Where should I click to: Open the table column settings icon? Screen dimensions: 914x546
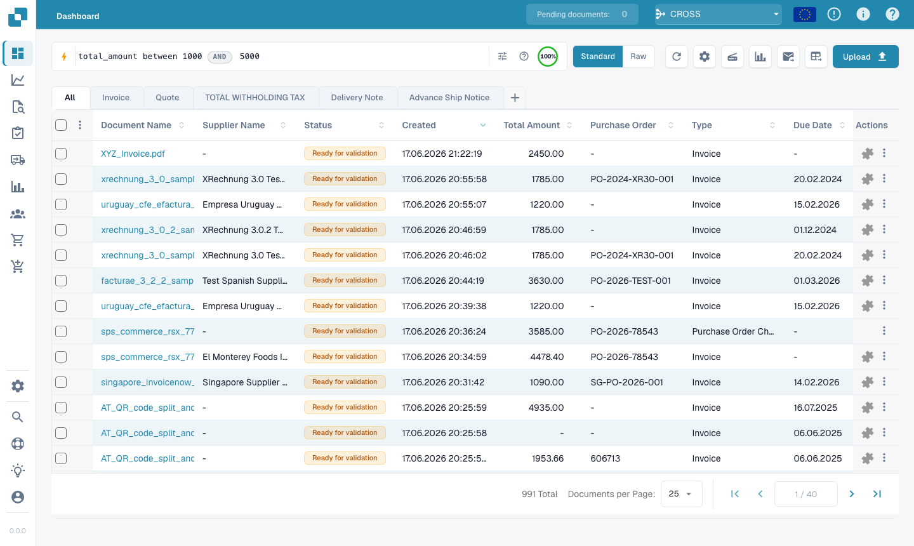[816, 57]
